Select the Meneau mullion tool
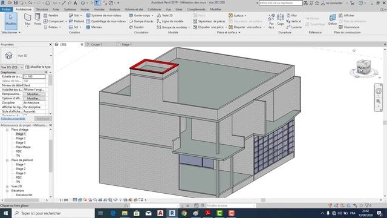This screenshot has height=218, width=387. (x=94, y=27)
